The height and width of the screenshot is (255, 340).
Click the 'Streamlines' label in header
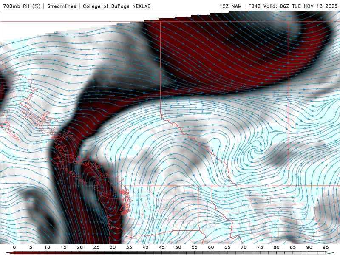tap(62, 6)
